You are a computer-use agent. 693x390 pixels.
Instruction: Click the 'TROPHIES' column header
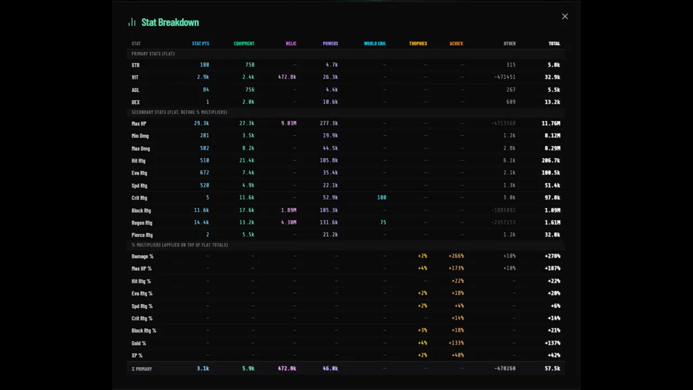pyautogui.click(x=418, y=43)
